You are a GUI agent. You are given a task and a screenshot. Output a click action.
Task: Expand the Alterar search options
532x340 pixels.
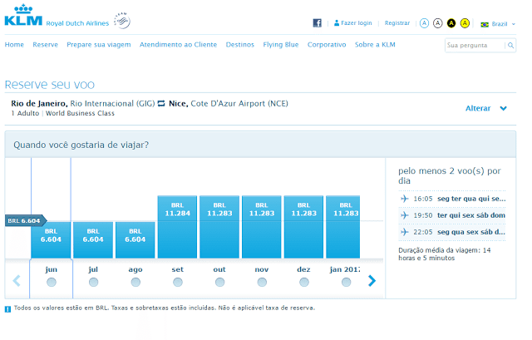click(x=486, y=108)
